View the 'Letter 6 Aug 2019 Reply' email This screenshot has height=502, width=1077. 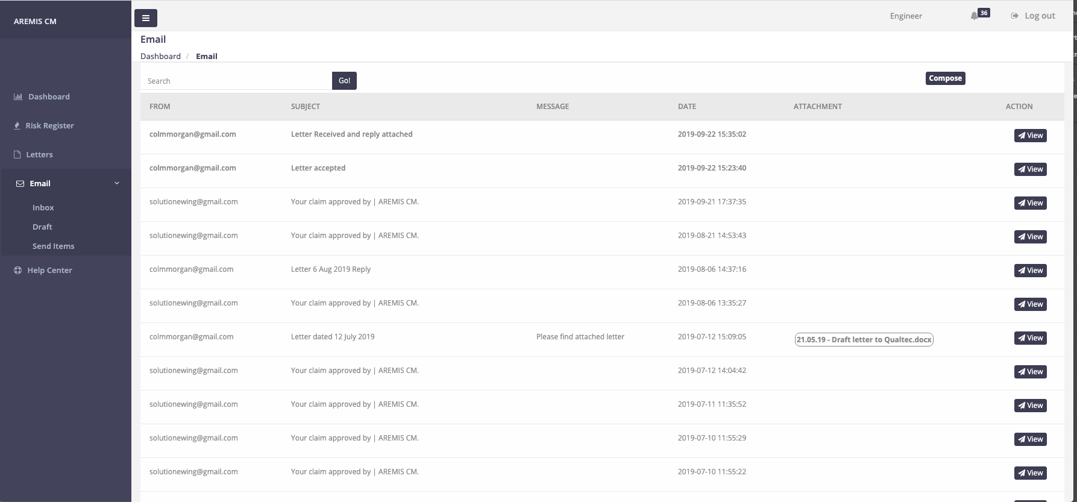tap(1030, 271)
